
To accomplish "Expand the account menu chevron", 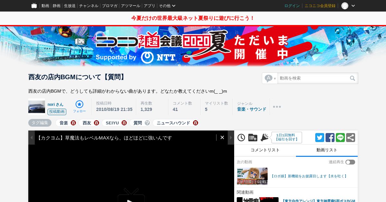I will coord(353,6).
